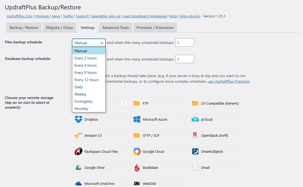Go to the Premium / Extensions tab

click(155, 28)
